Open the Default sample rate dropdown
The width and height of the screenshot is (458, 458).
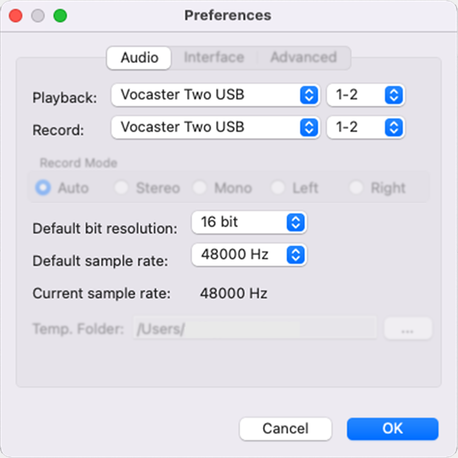(249, 254)
